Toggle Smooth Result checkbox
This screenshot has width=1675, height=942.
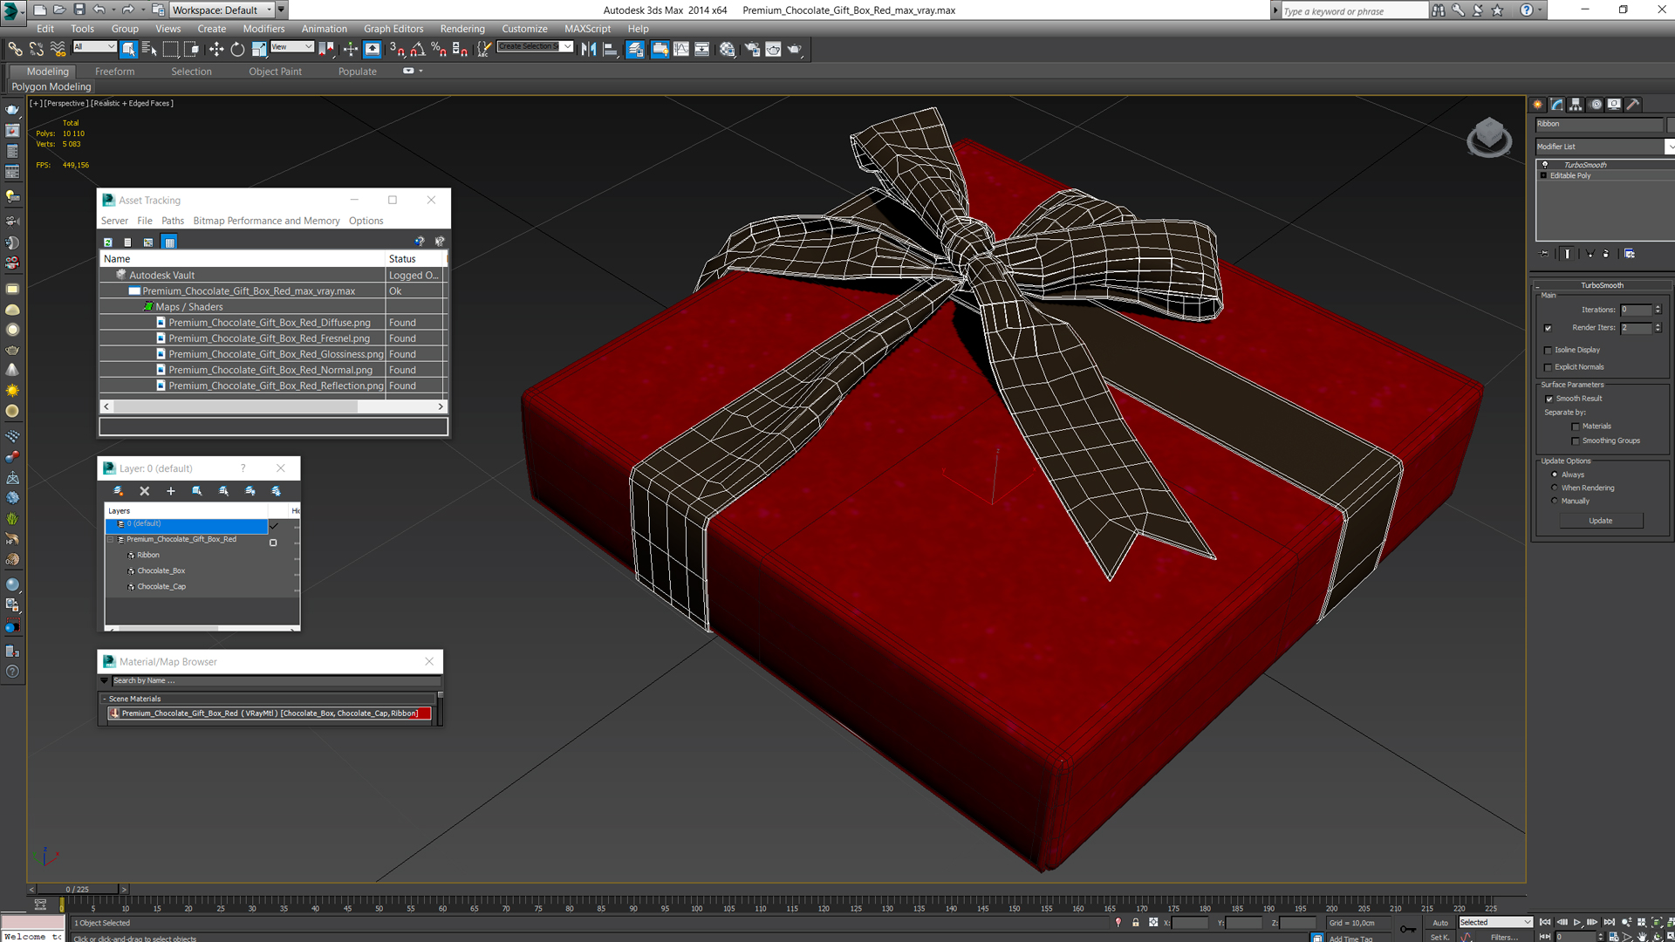pyautogui.click(x=1549, y=399)
